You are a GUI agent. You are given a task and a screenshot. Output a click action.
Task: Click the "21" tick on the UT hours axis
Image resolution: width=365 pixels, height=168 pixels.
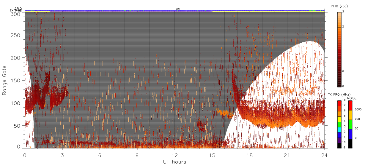pyautogui.click(x=287, y=155)
